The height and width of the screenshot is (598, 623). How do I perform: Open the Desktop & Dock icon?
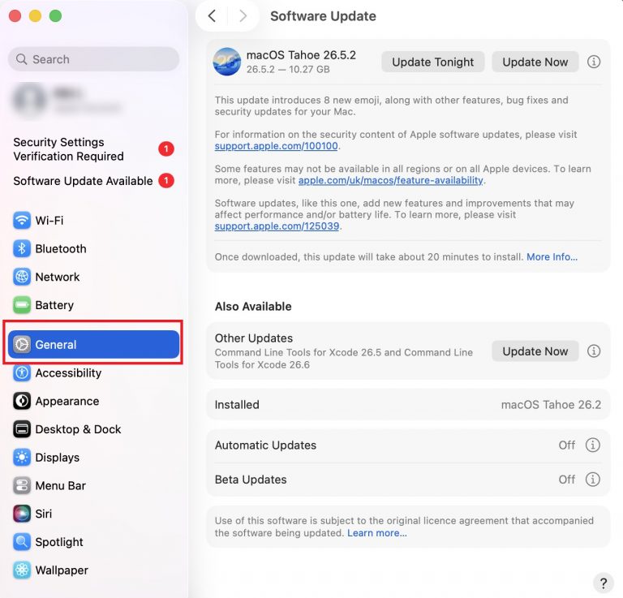click(22, 429)
